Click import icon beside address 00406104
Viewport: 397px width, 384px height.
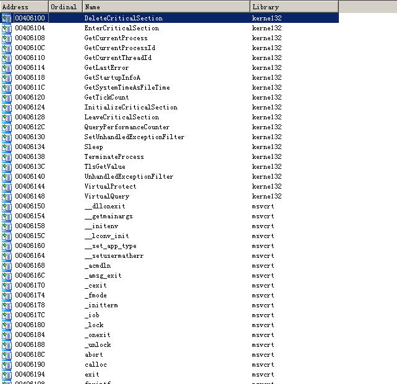pyautogui.click(x=7, y=28)
